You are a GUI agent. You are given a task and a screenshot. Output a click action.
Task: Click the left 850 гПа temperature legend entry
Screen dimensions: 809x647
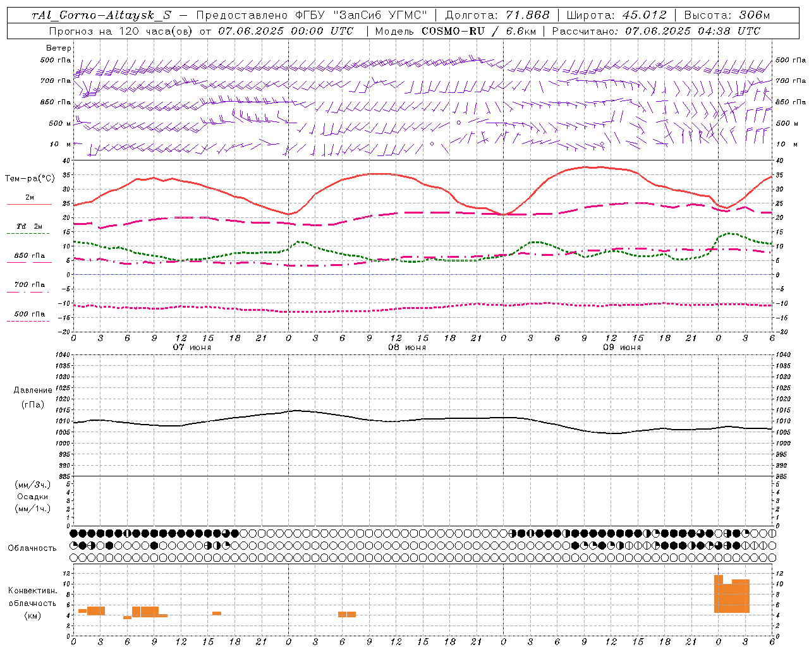(x=30, y=256)
